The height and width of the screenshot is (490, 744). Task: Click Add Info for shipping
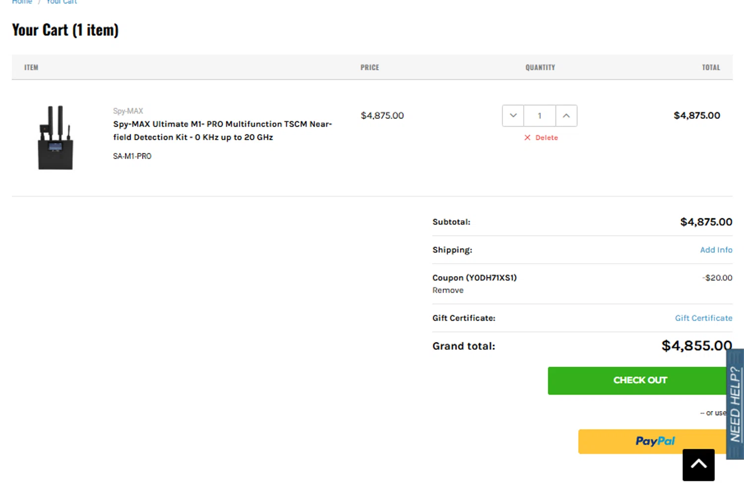(716, 250)
